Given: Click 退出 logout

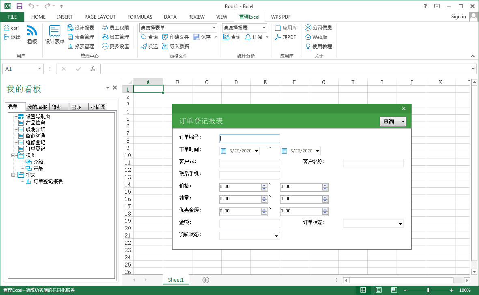Looking at the screenshot, I should pos(12,37).
